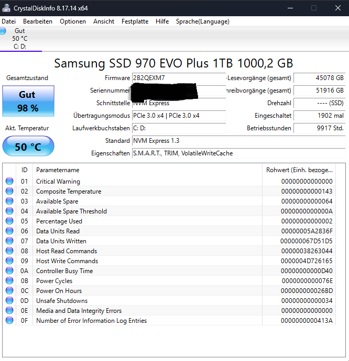Viewport: 349px width, 361px height.
Task: Click status orb of Critical Warning row
Action: tap(9, 181)
